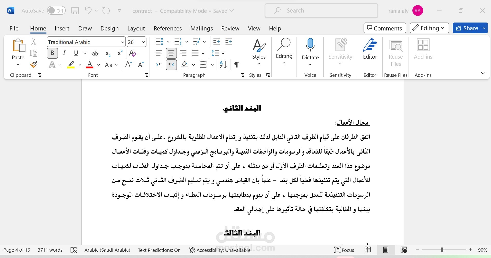Toggle AutoSave switch
Image resolution: width=491 pixels, height=258 pixels.
(56, 11)
